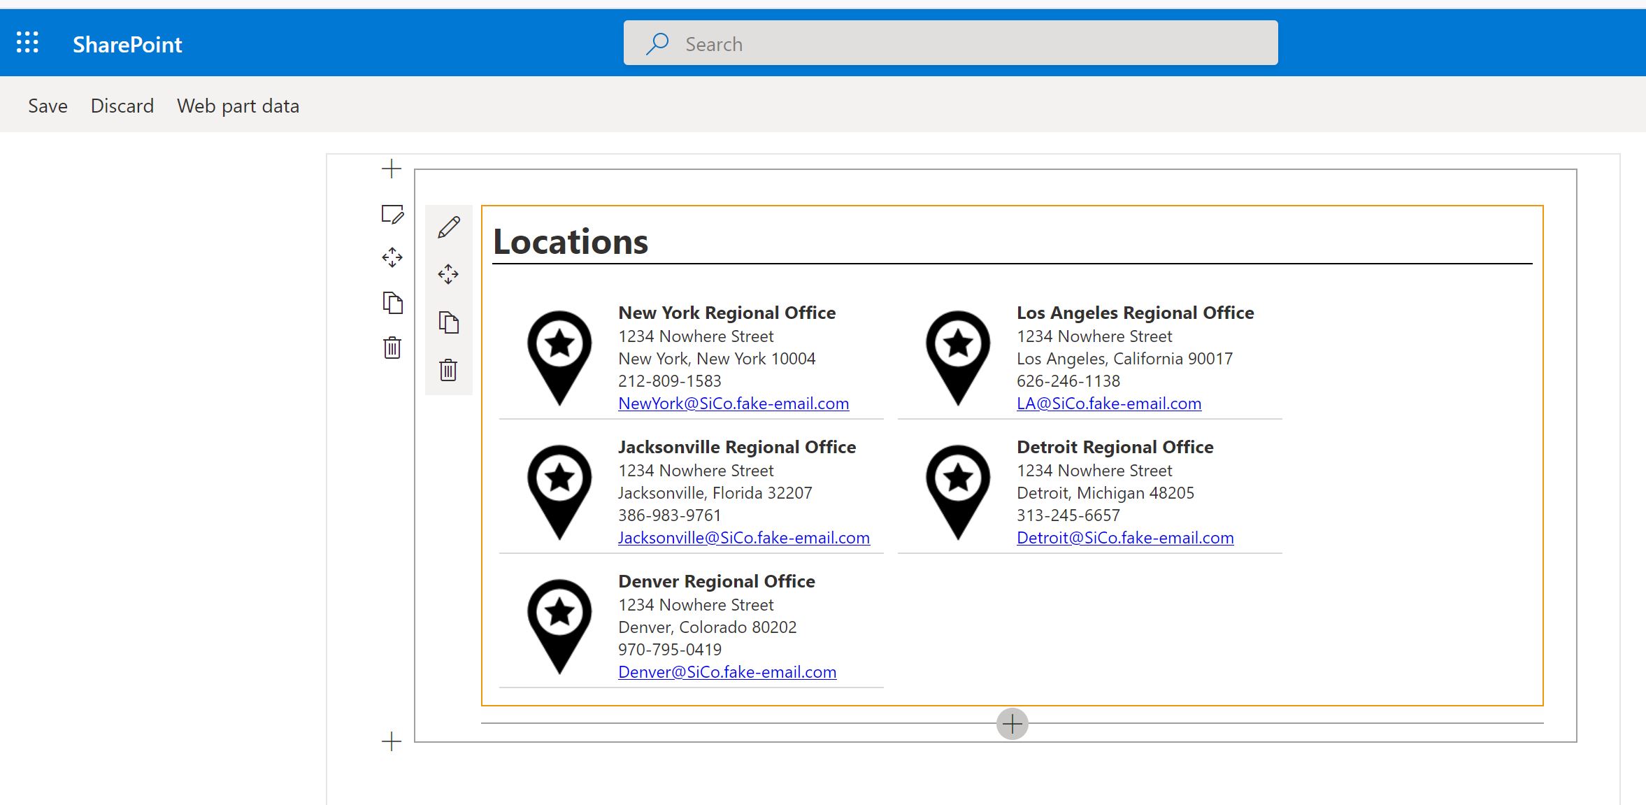1646x805 pixels.
Task: Open the NewYork@SiCo.fake-email.com link
Action: [x=733, y=404]
